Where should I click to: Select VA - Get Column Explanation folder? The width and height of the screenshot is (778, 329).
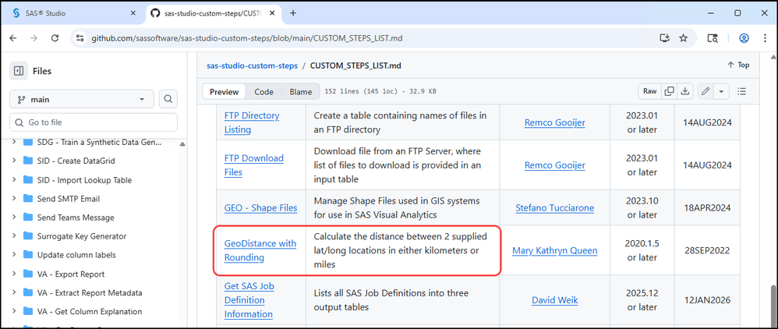coord(90,312)
